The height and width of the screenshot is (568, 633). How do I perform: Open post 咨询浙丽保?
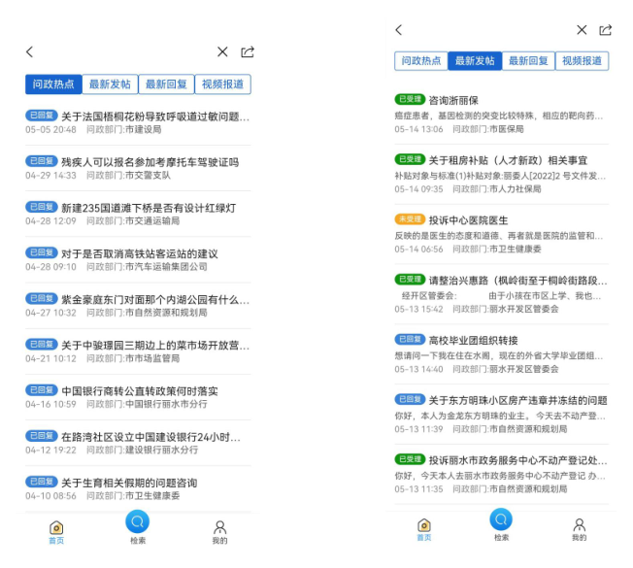click(x=453, y=100)
